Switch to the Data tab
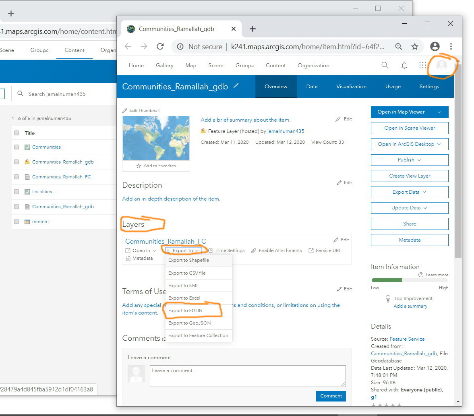This screenshot has width=474, height=416. point(312,87)
